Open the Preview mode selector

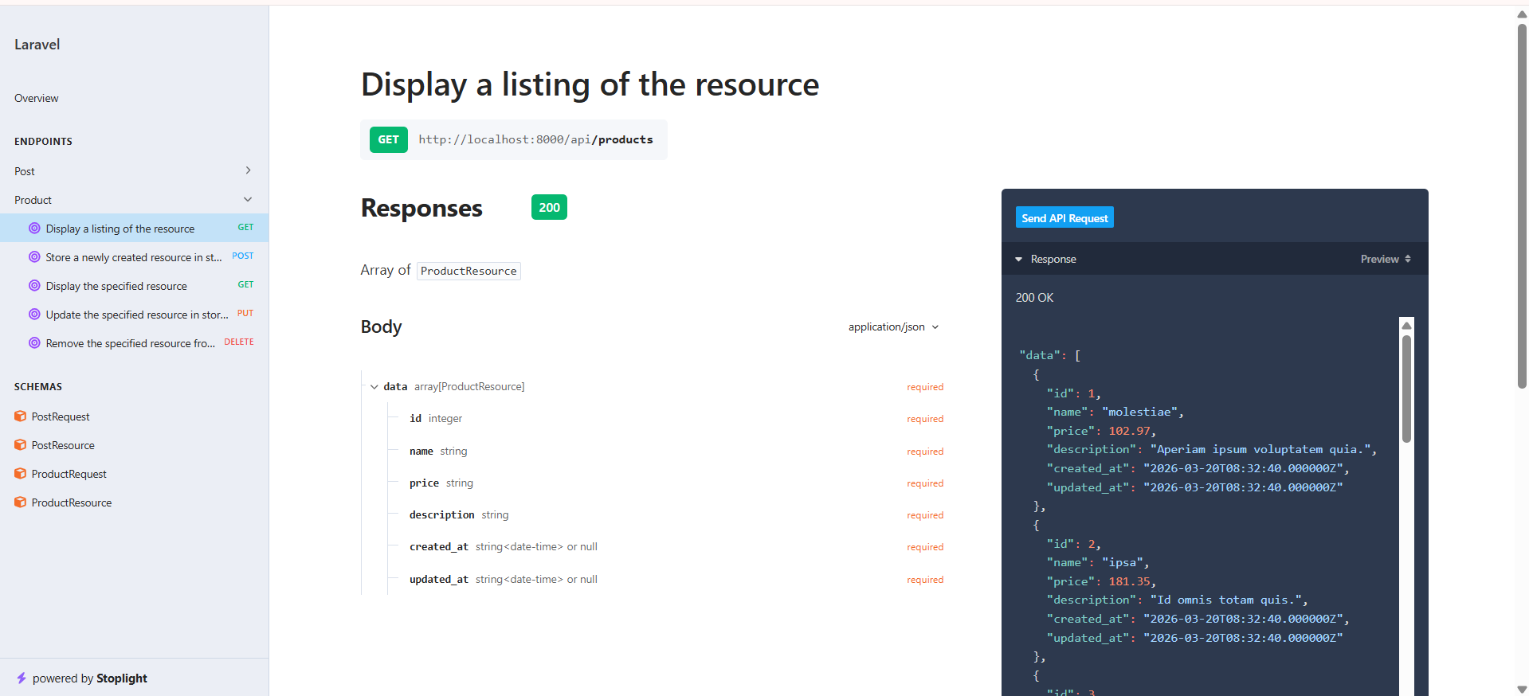tap(1385, 260)
